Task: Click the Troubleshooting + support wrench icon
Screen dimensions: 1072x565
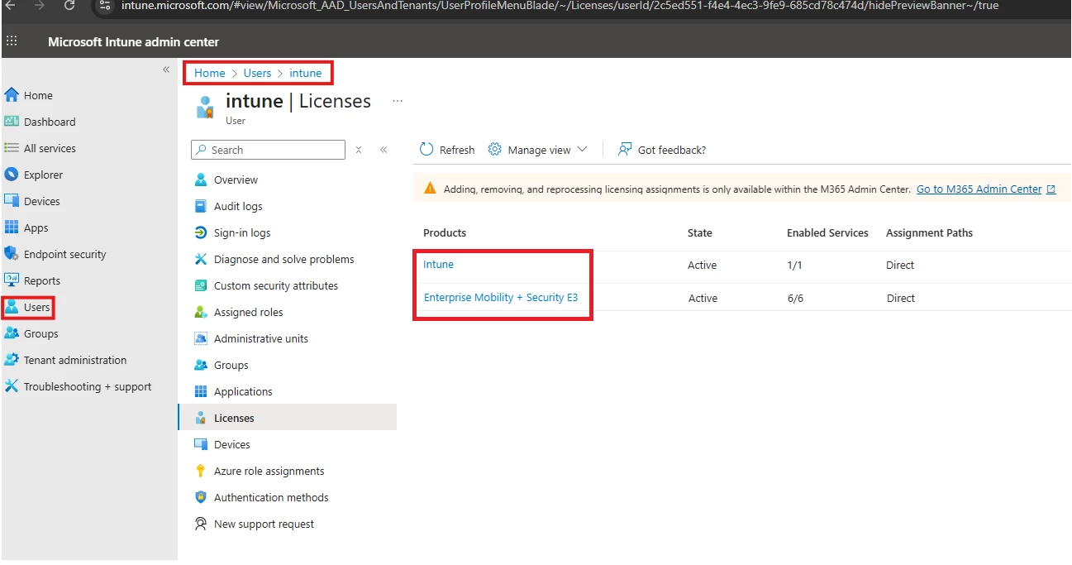Action: tap(12, 386)
